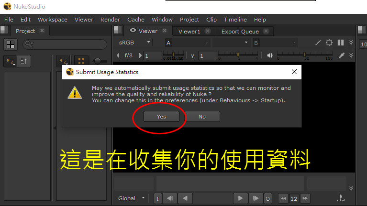Adjust the thumbnail size slider

[x=100, y=61]
